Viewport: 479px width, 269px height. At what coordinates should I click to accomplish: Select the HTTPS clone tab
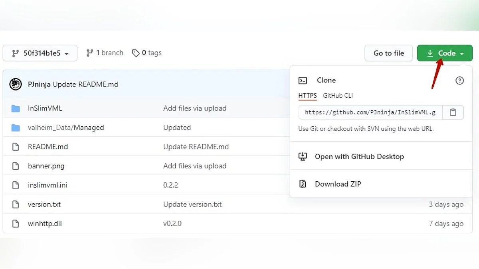pos(307,96)
